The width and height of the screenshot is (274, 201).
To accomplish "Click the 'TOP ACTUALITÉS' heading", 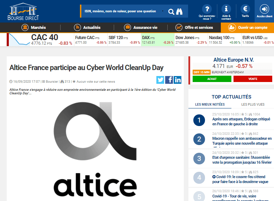I will pos(231,97).
